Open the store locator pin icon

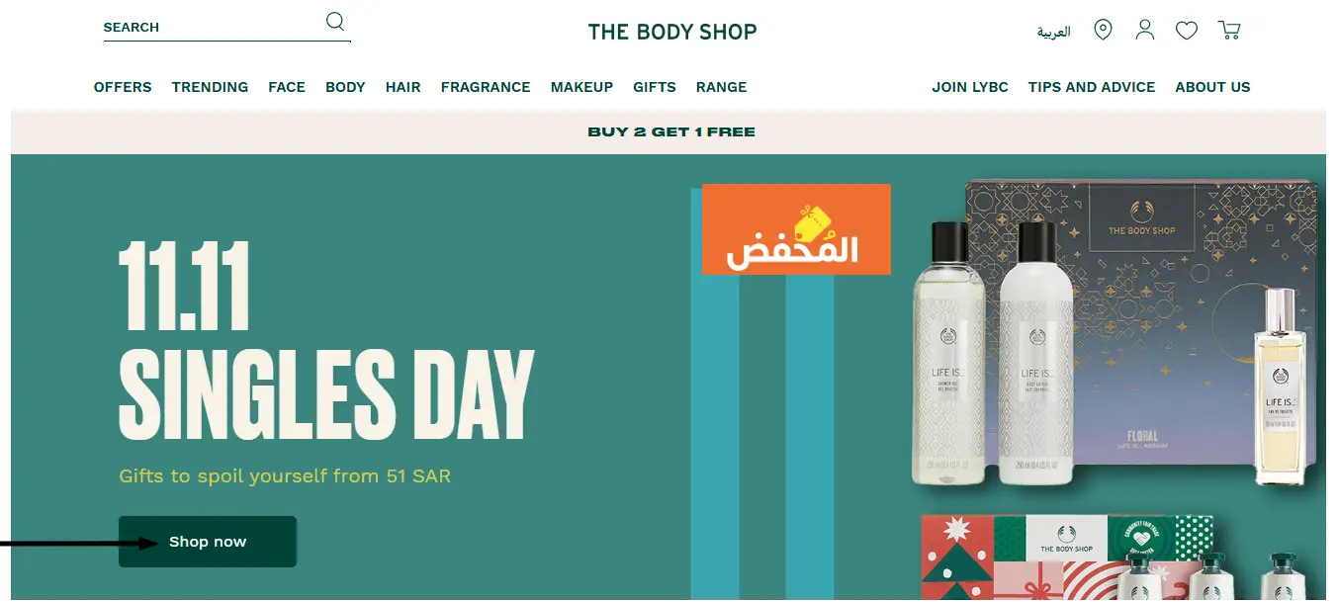(1103, 30)
